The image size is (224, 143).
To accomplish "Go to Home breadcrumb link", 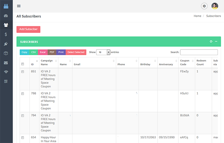I will [197, 16].
